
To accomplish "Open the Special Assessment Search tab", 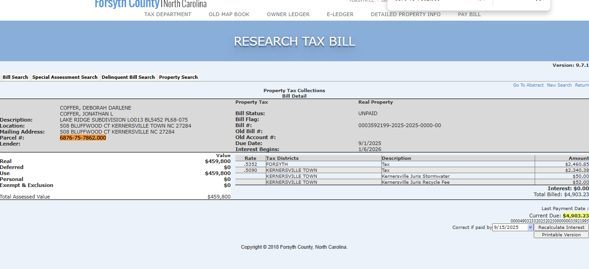I will [x=65, y=77].
